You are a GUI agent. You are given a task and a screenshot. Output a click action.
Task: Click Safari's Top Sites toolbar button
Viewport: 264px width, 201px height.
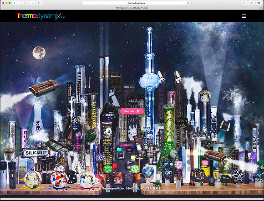point(32,3)
